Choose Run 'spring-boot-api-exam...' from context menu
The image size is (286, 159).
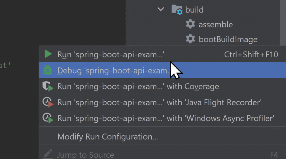(111, 55)
